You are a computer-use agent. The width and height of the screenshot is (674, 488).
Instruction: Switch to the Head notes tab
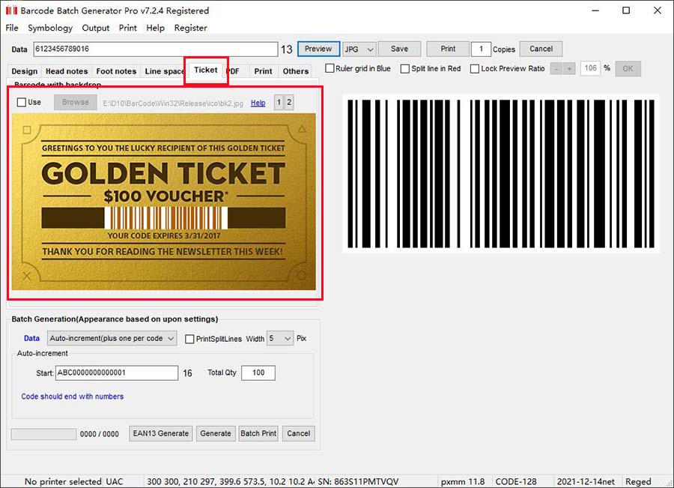[x=67, y=71]
